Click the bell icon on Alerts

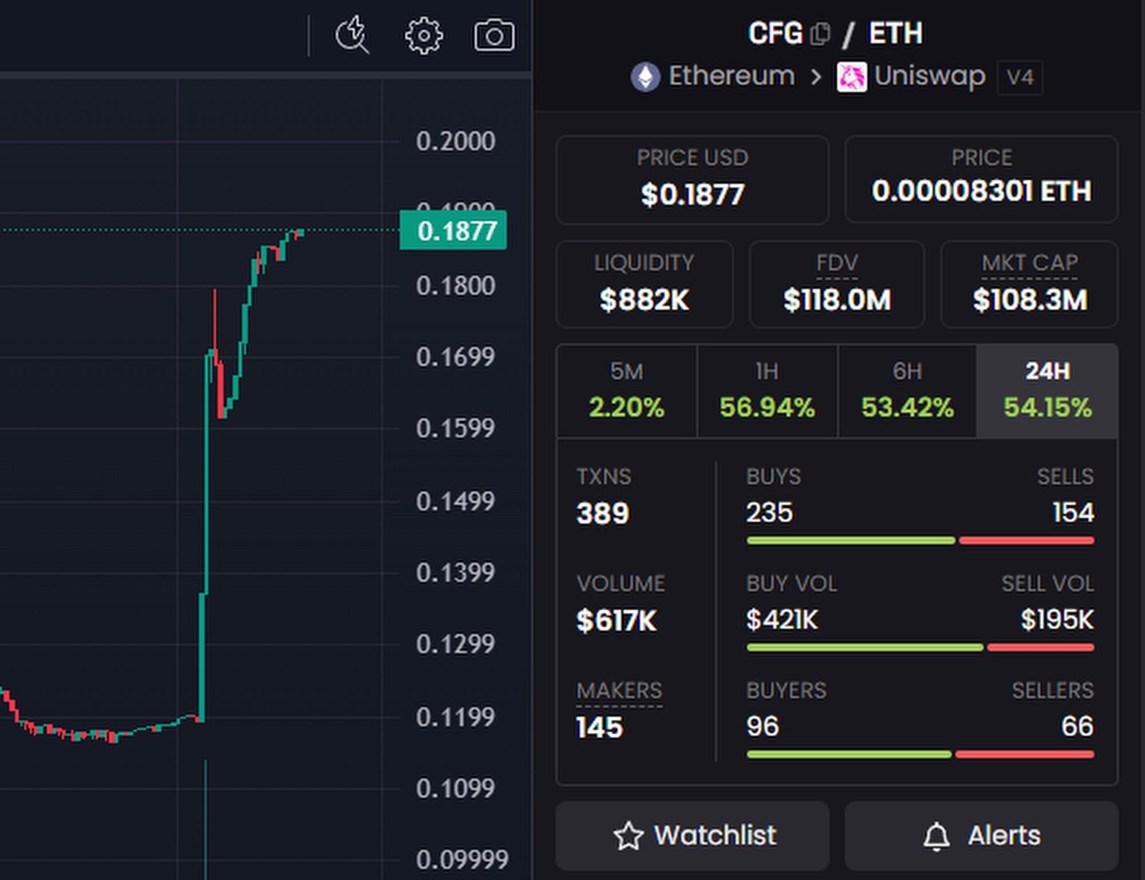click(936, 836)
